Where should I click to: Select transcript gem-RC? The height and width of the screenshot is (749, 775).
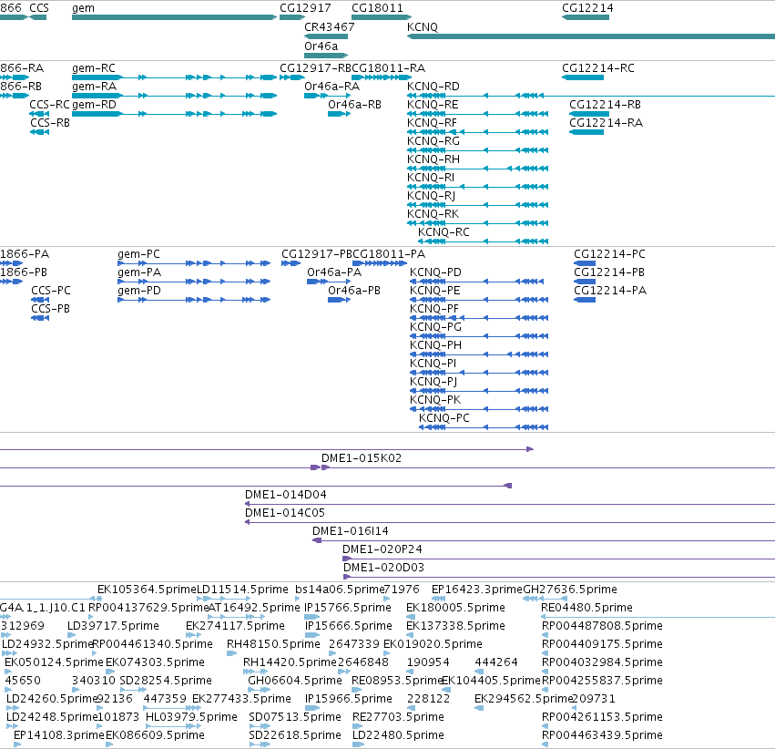175,77
